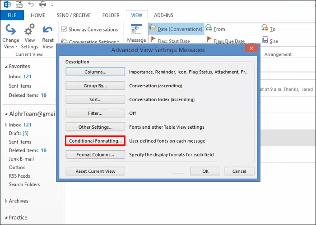Click the Outlook application icon in title bar

7,4
